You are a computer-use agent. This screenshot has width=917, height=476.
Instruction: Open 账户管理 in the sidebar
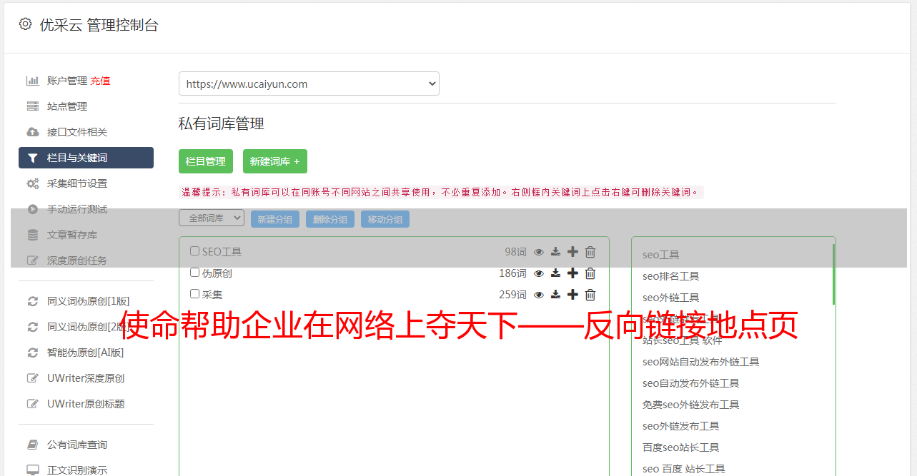pyautogui.click(x=67, y=81)
